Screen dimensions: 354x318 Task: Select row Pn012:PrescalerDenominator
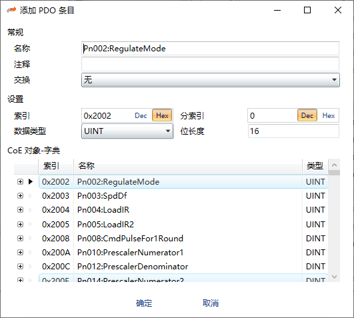click(183, 266)
